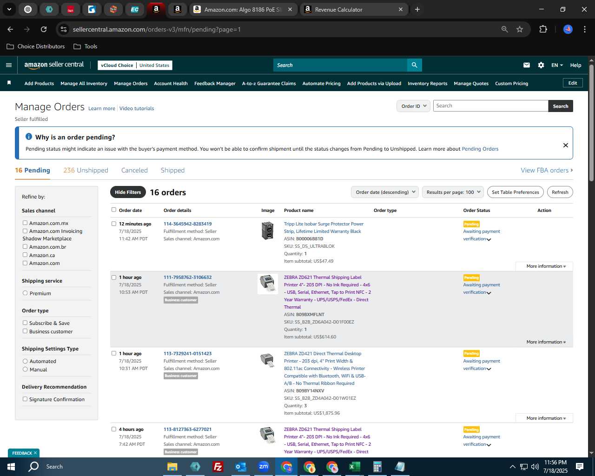The image size is (595, 476).
Task: Expand More information for ZEBRA ZD621 $614.60 order
Action: [546, 342]
